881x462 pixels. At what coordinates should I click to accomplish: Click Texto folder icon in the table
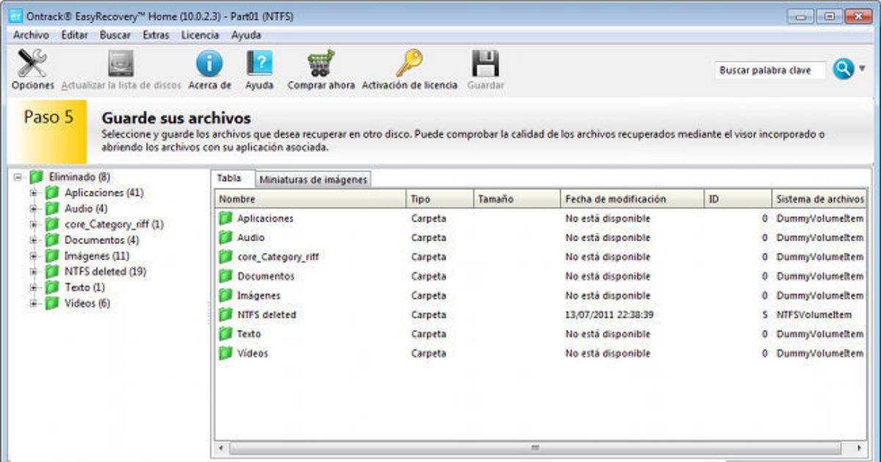[x=225, y=334]
